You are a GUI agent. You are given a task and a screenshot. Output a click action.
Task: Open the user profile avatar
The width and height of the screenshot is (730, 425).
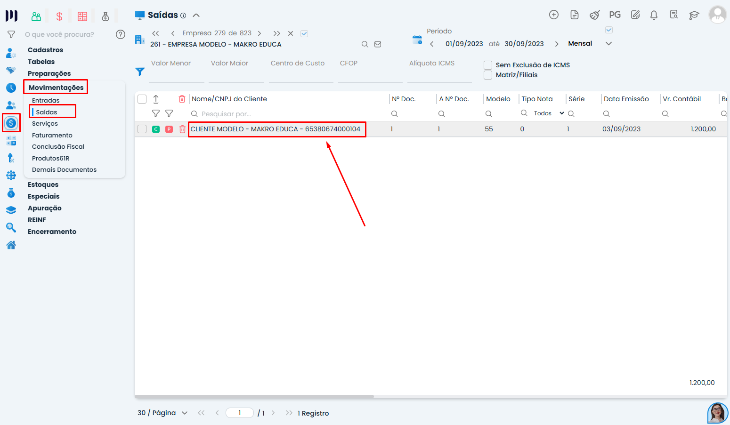(x=718, y=15)
